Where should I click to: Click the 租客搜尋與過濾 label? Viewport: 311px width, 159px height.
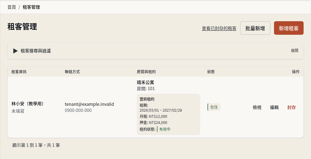(x=36, y=51)
